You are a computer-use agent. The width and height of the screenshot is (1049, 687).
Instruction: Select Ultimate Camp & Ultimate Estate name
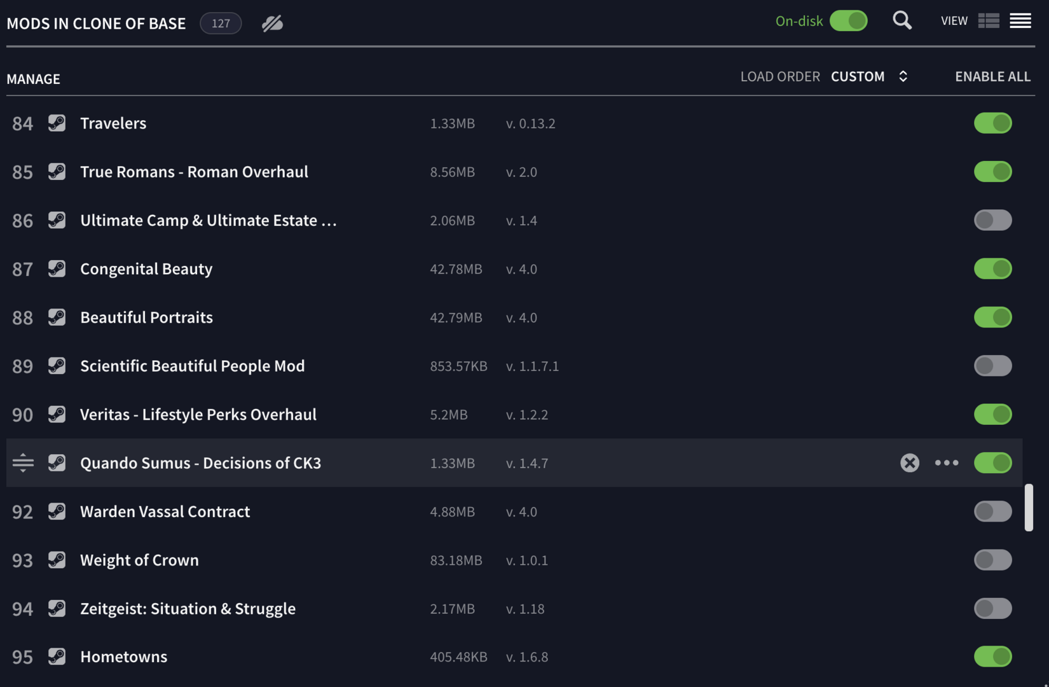(x=209, y=220)
